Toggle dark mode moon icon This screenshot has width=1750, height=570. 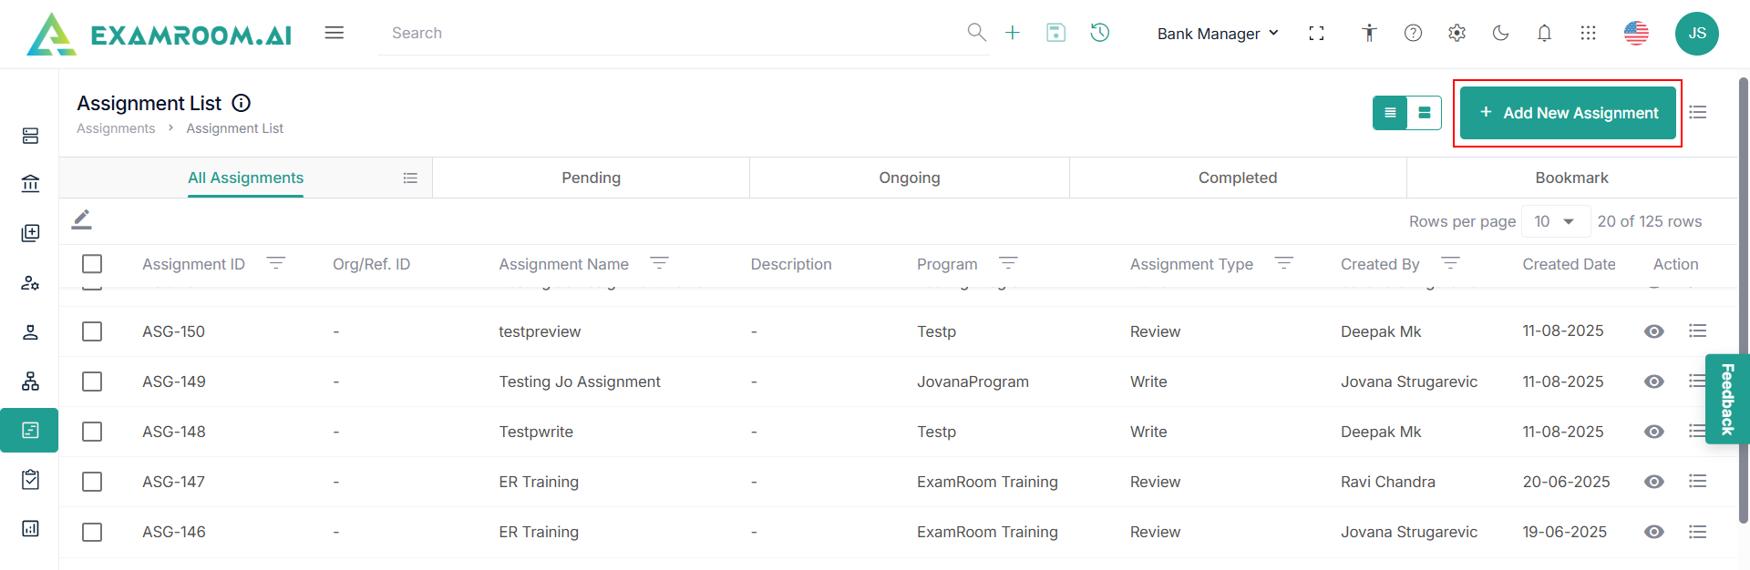coord(1500,33)
